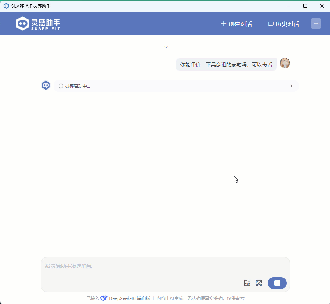Image resolution: width=330 pixels, height=304 pixels.
Task: Click the small app icon in title bar
Action: 6,6
